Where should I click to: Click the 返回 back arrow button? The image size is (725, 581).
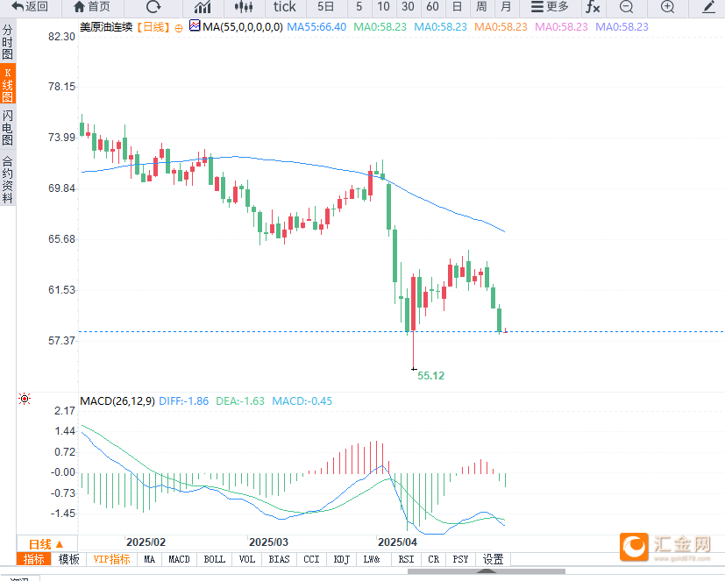(x=30, y=7)
